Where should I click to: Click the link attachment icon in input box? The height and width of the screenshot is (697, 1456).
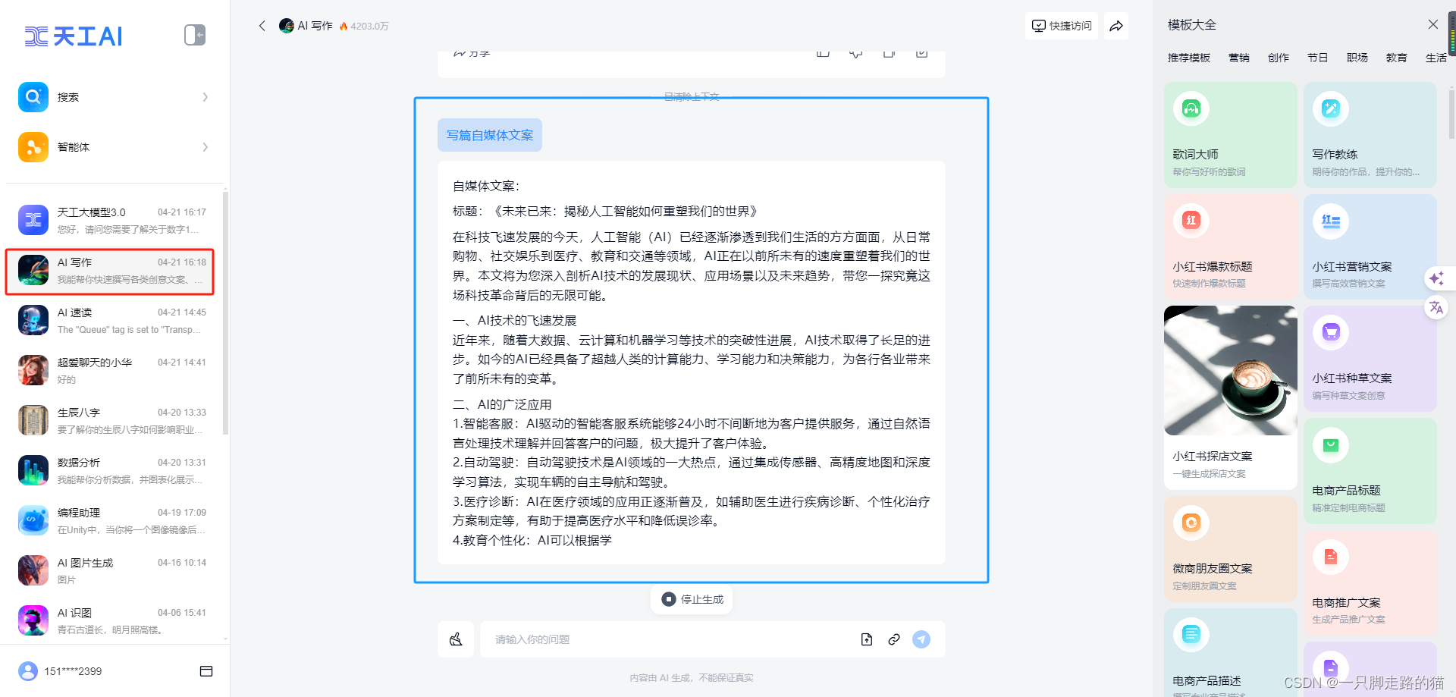tap(894, 639)
